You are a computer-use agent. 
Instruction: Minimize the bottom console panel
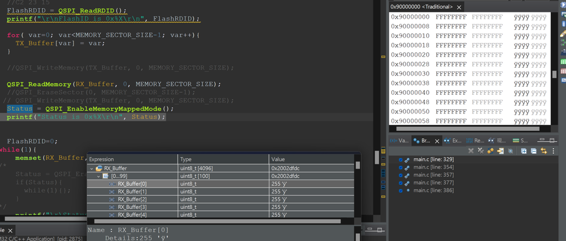point(369,230)
